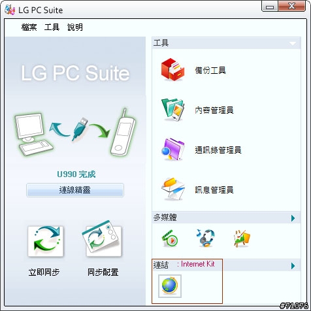Expand the 連結 section arrow
Viewport: 311px width, 311px height.
point(293,266)
